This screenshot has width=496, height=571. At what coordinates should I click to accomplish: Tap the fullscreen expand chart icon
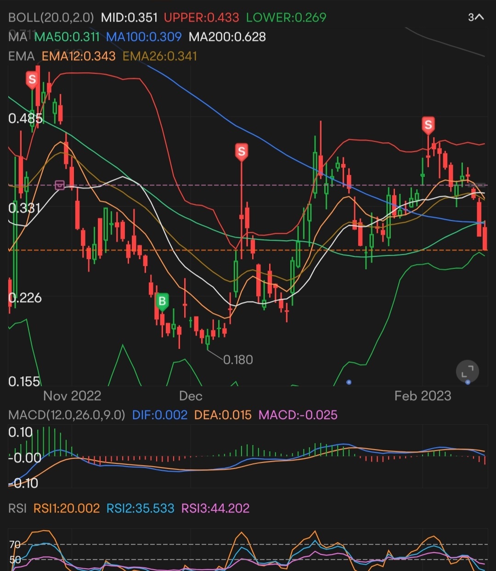tap(468, 371)
